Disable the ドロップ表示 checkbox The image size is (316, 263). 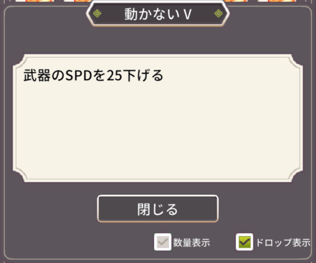pos(245,242)
